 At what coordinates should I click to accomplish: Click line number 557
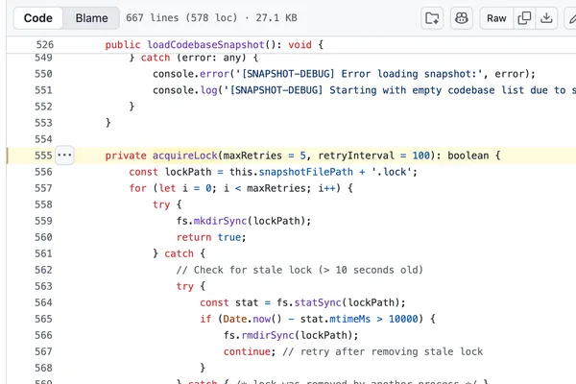click(x=43, y=188)
